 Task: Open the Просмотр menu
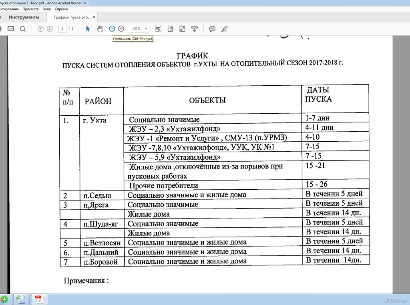point(30,9)
